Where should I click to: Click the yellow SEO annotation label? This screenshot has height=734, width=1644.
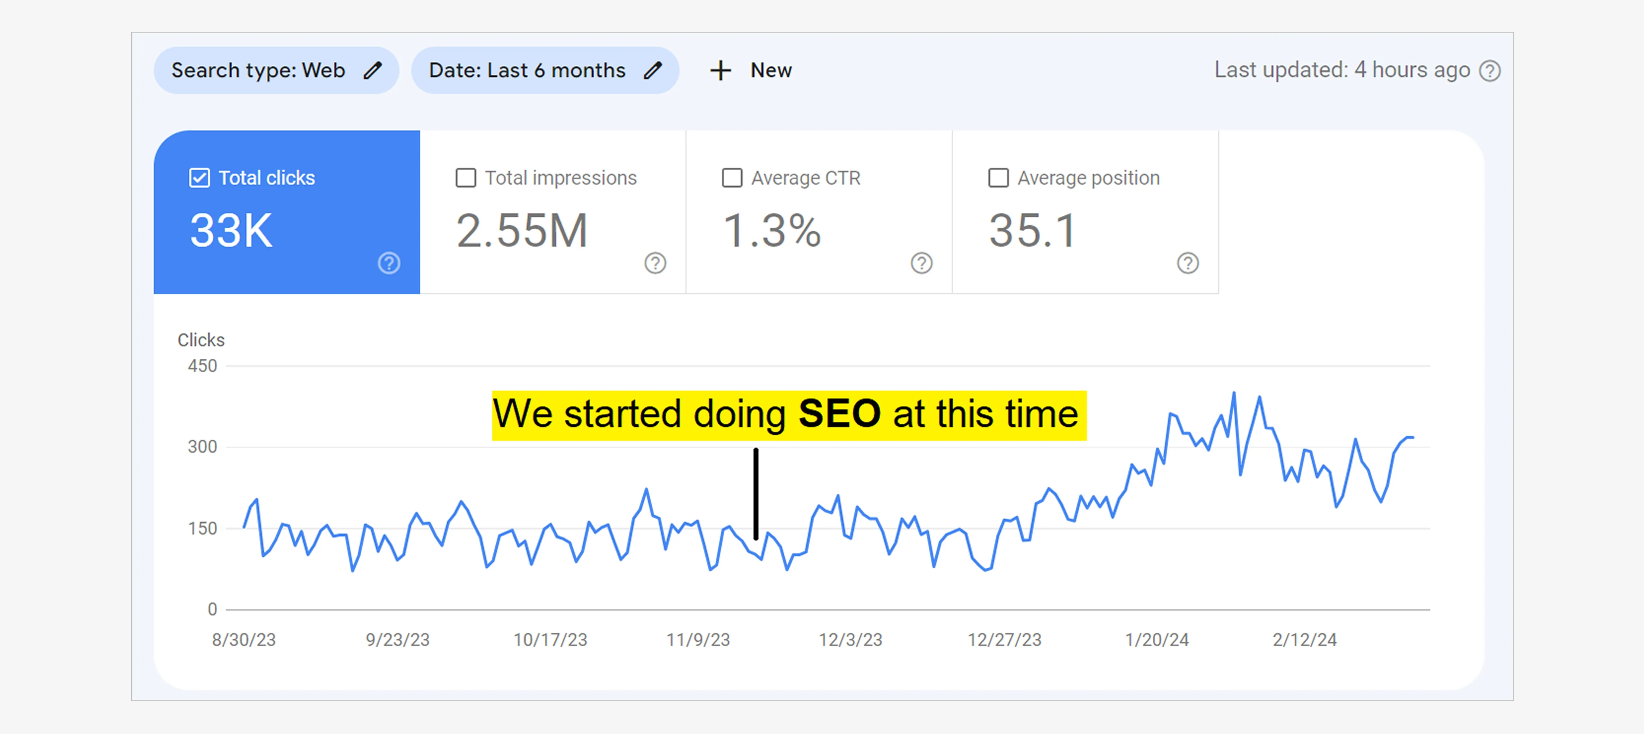pyautogui.click(x=789, y=415)
